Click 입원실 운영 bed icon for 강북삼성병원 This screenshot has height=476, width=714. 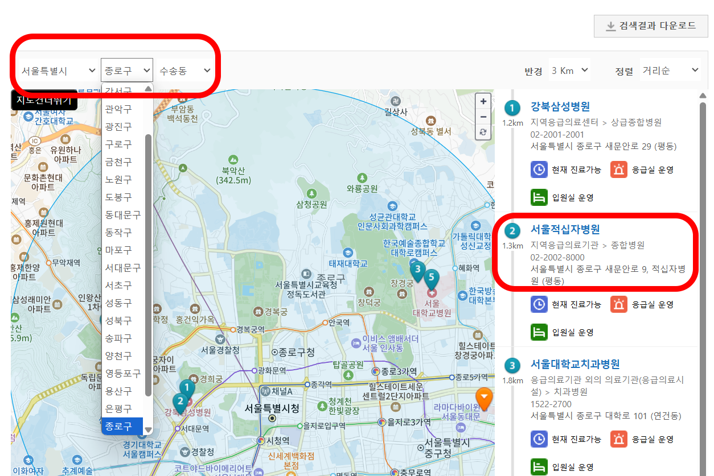(x=539, y=197)
